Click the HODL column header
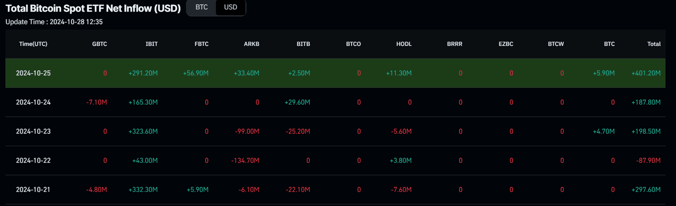The height and width of the screenshot is (206, 676). (x=404, y=44)
